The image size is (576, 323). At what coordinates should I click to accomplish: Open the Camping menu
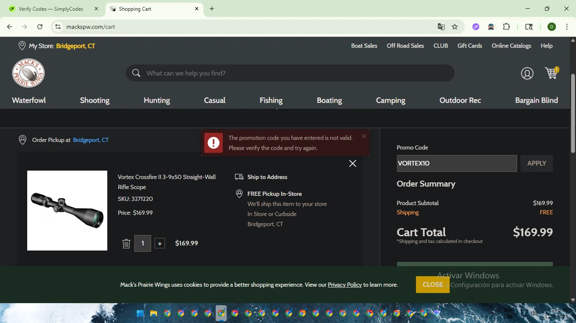click(391, 100)
